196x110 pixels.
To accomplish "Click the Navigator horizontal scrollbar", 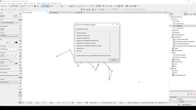I will pyautogui.click(x=182, y=91).
